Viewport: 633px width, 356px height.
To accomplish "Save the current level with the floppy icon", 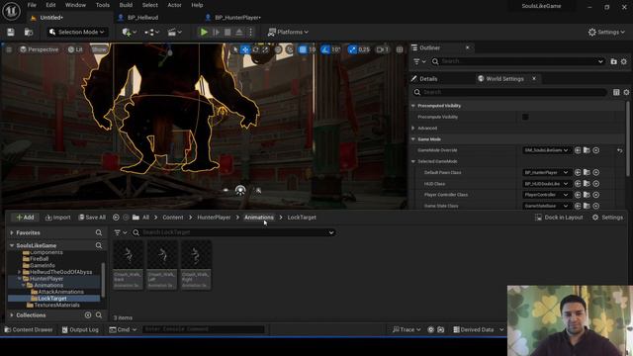I will [x=11, y=32].
